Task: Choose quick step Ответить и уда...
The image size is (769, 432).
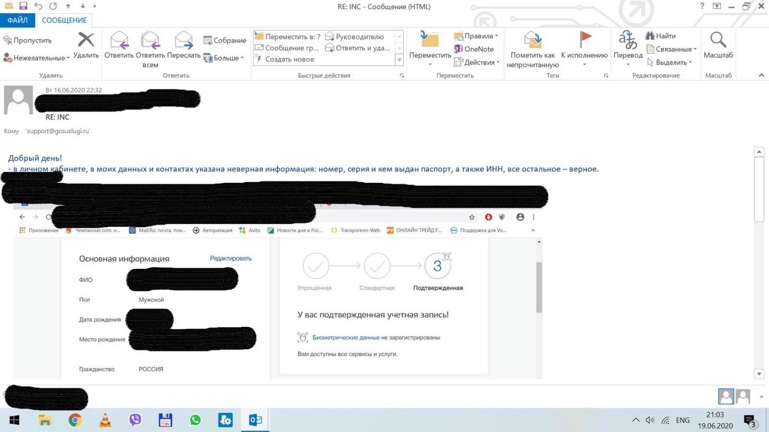Action: 358,48
